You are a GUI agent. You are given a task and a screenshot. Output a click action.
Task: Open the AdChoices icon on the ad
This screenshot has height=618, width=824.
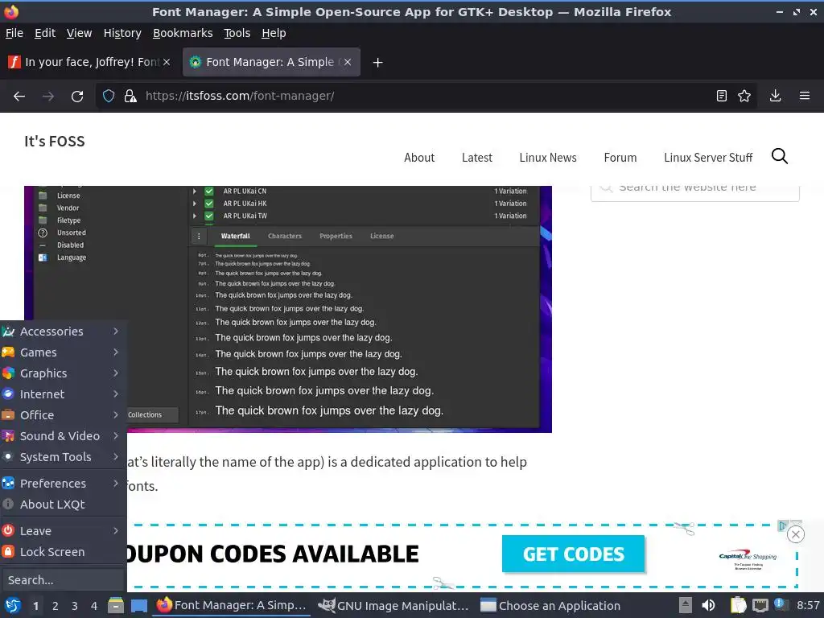[x=783, y=525]
